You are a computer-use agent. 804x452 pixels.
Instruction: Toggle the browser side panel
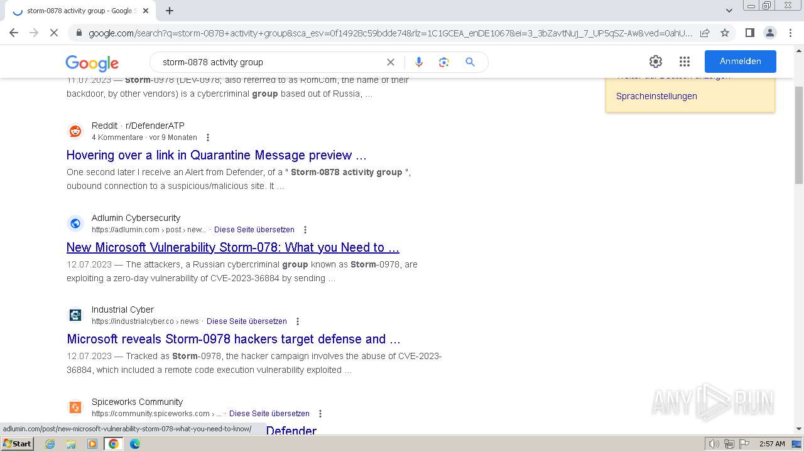tap(749, 33)
